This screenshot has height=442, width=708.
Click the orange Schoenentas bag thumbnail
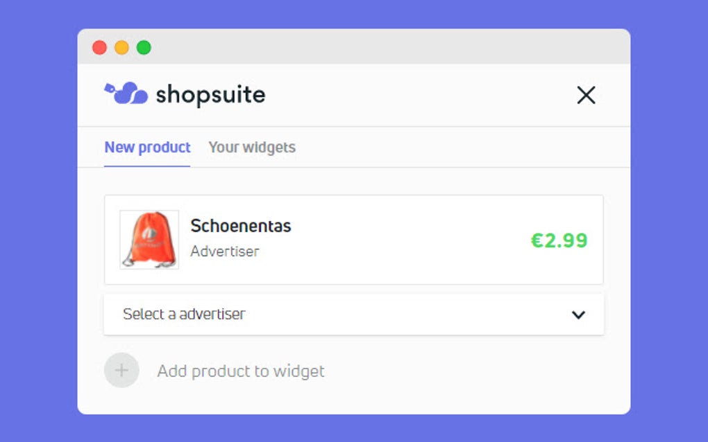pos(148,240)
